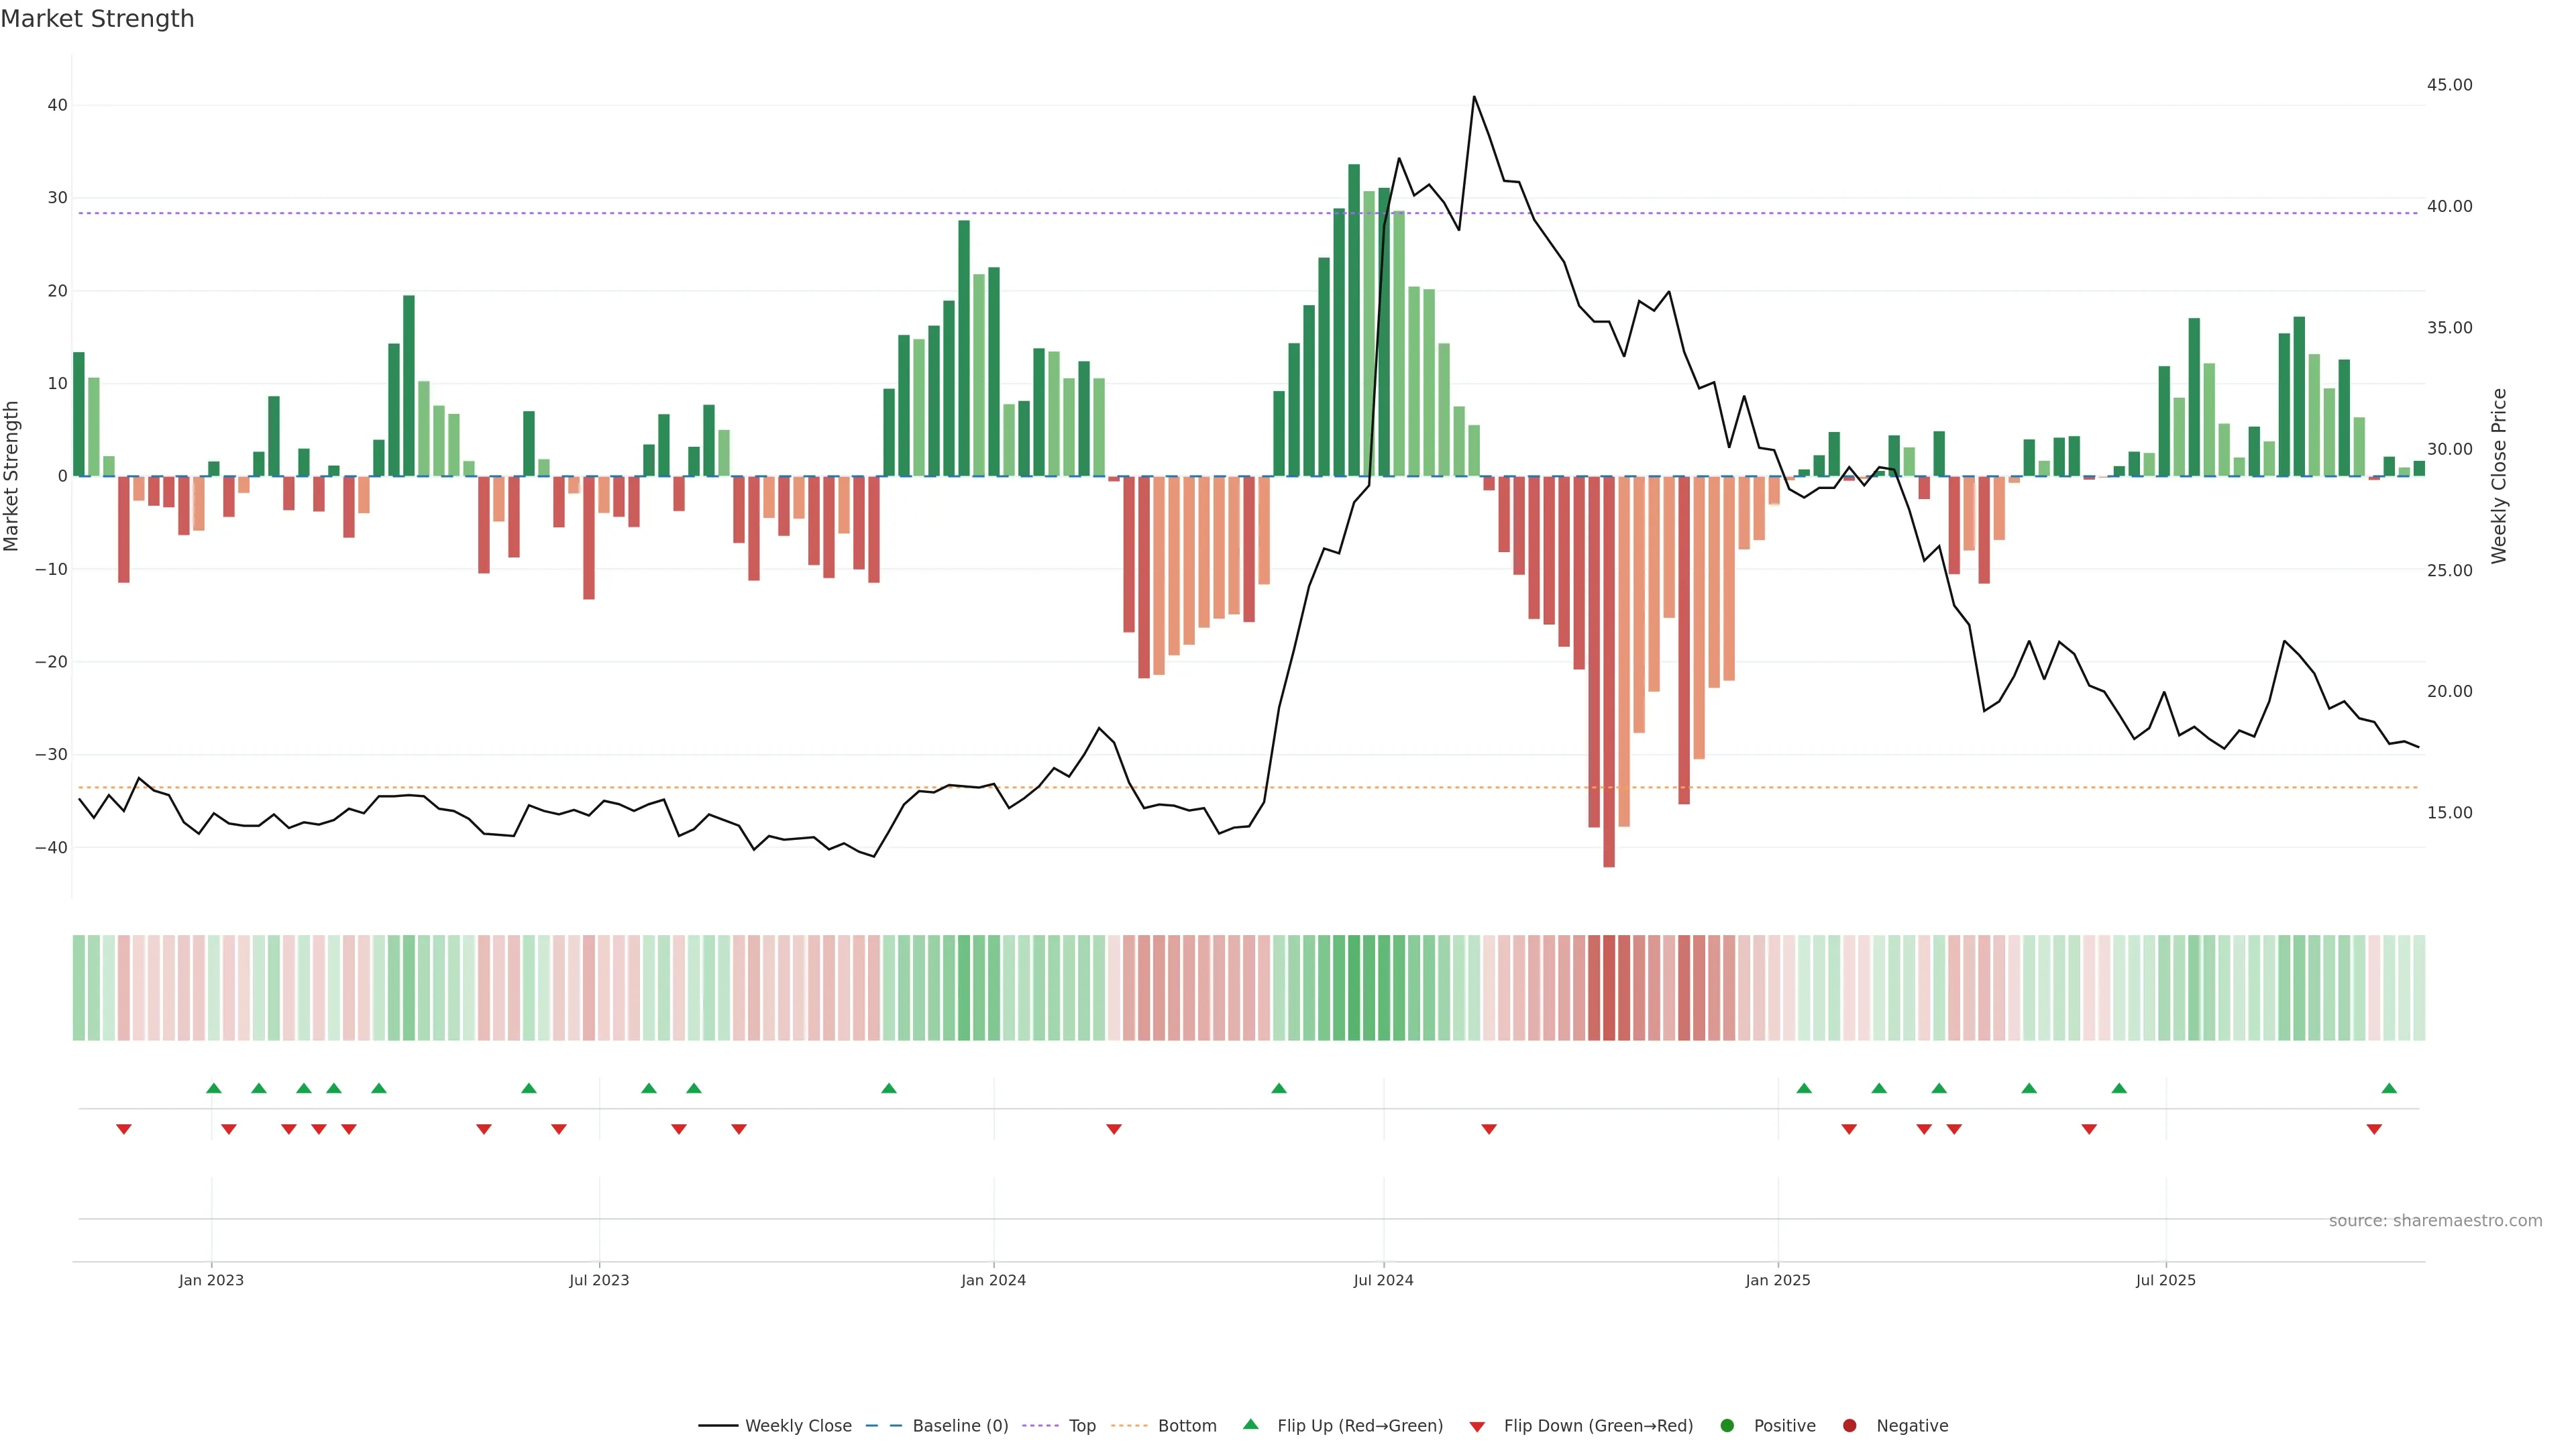
Task: Click the Flip Down red triangle legend icon
Action: (1477, 1427)
